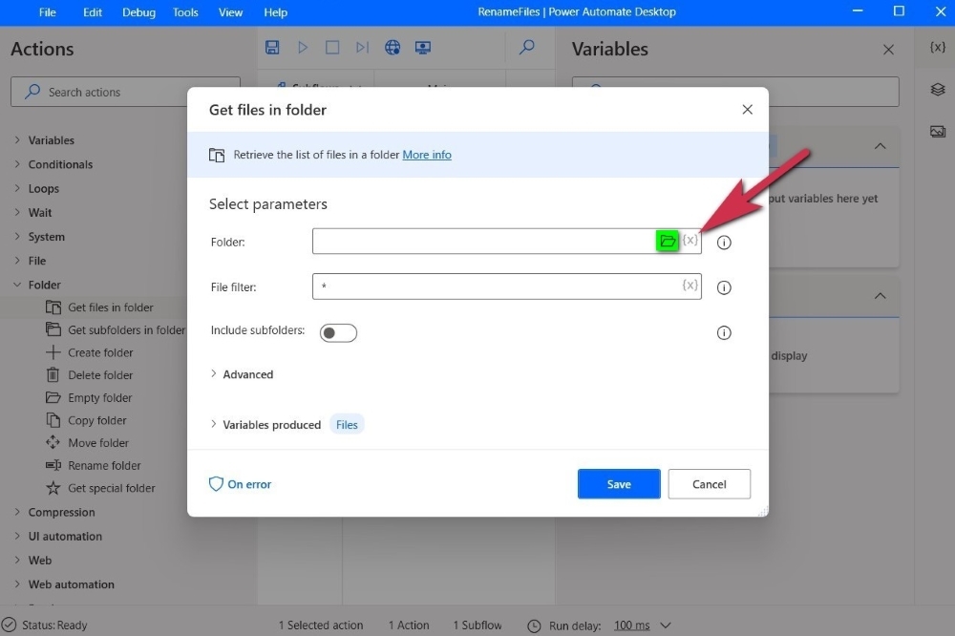This screenshot has width=955, height=636.
Task: Click the Stop flow square icon
Action: pos(332,48)
